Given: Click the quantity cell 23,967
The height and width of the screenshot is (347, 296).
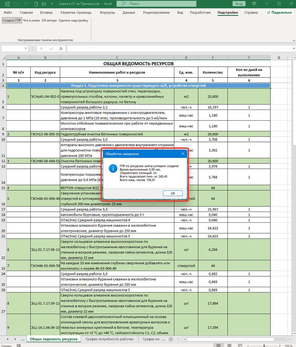Looking at the screenshot, I should (213, 209).
